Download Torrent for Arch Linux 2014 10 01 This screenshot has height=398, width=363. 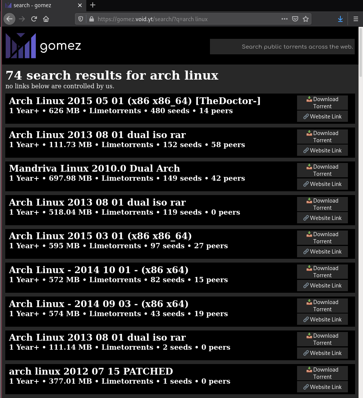coord(322,272)
